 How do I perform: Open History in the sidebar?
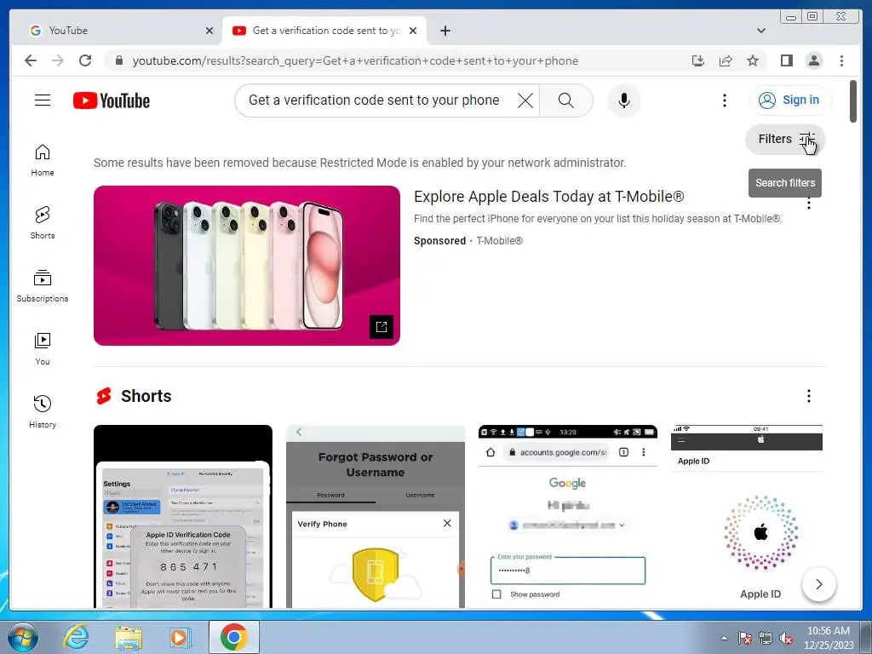click(x=43, y=411)
